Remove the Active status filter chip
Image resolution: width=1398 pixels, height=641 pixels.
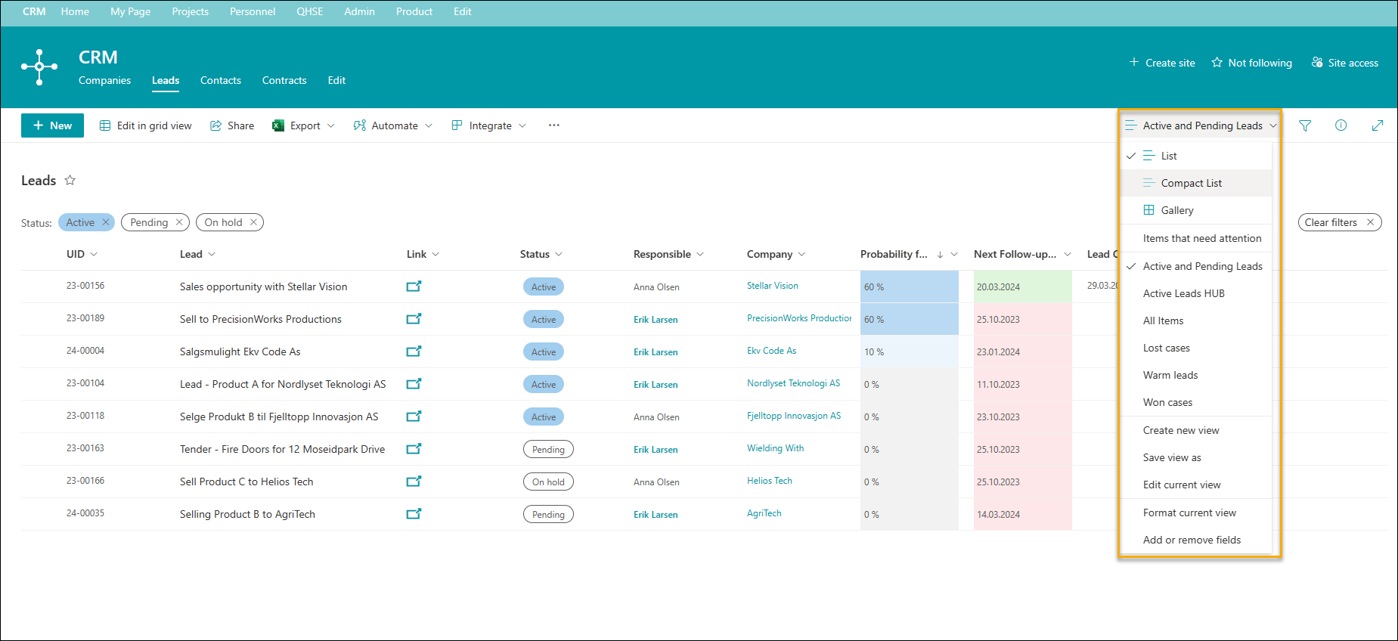pyautogui.click(x=106, y=222)
